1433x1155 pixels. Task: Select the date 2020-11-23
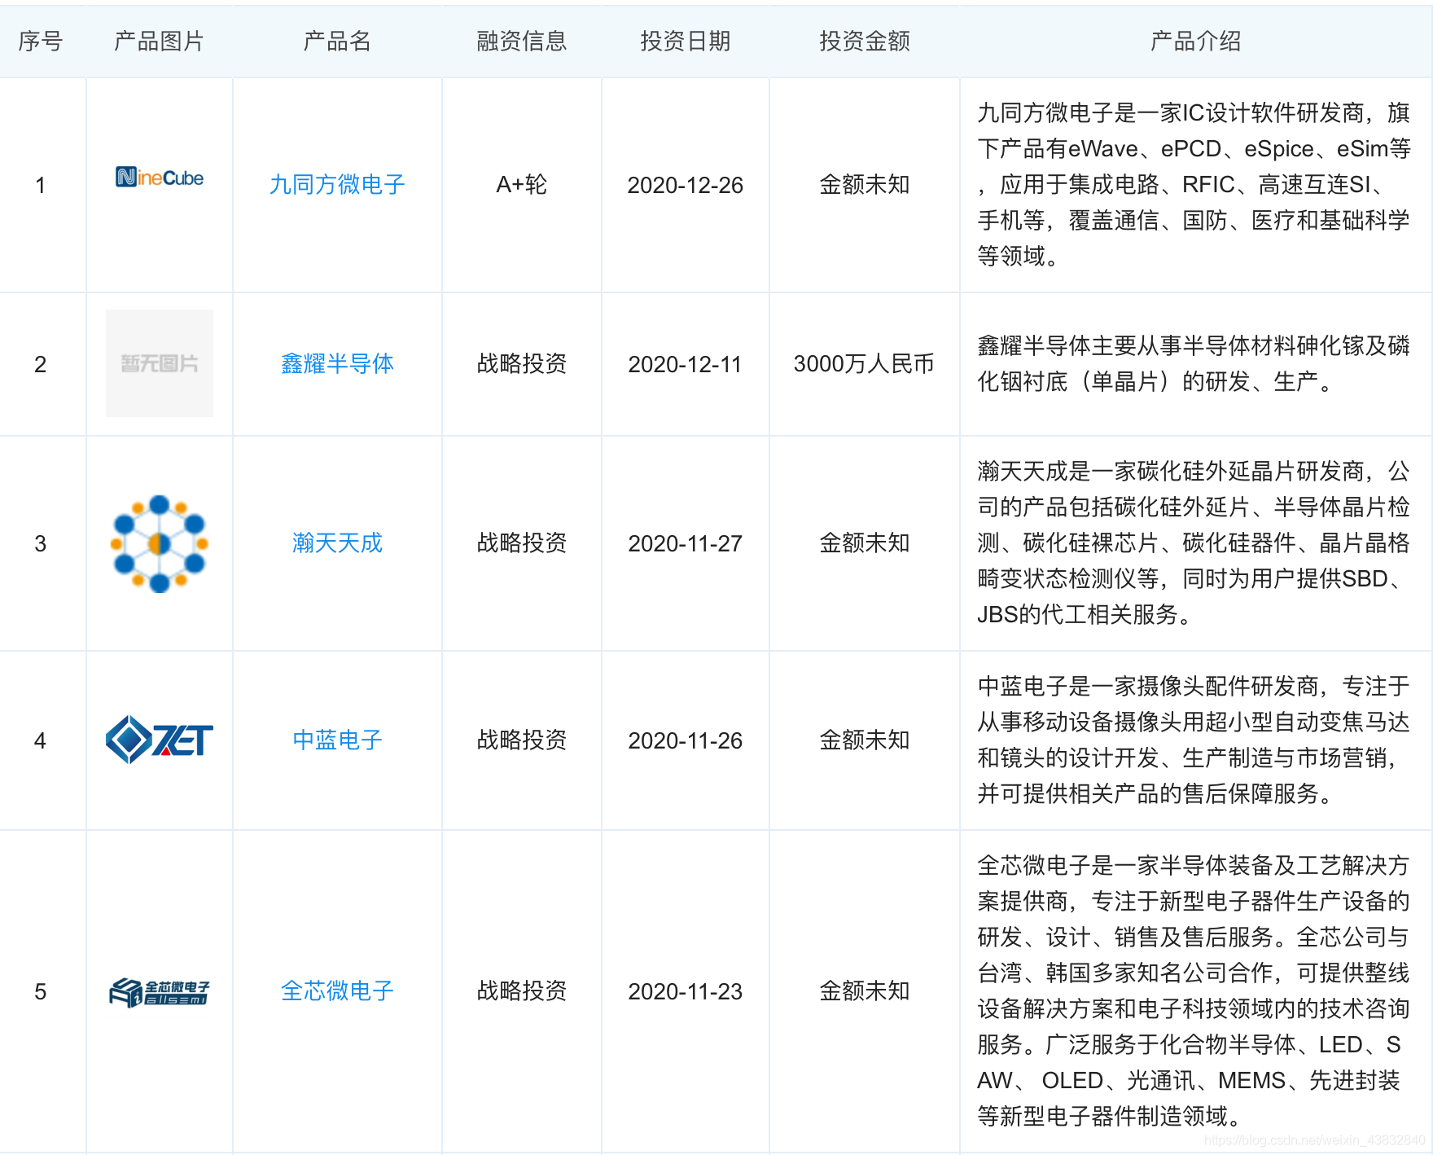686,991
